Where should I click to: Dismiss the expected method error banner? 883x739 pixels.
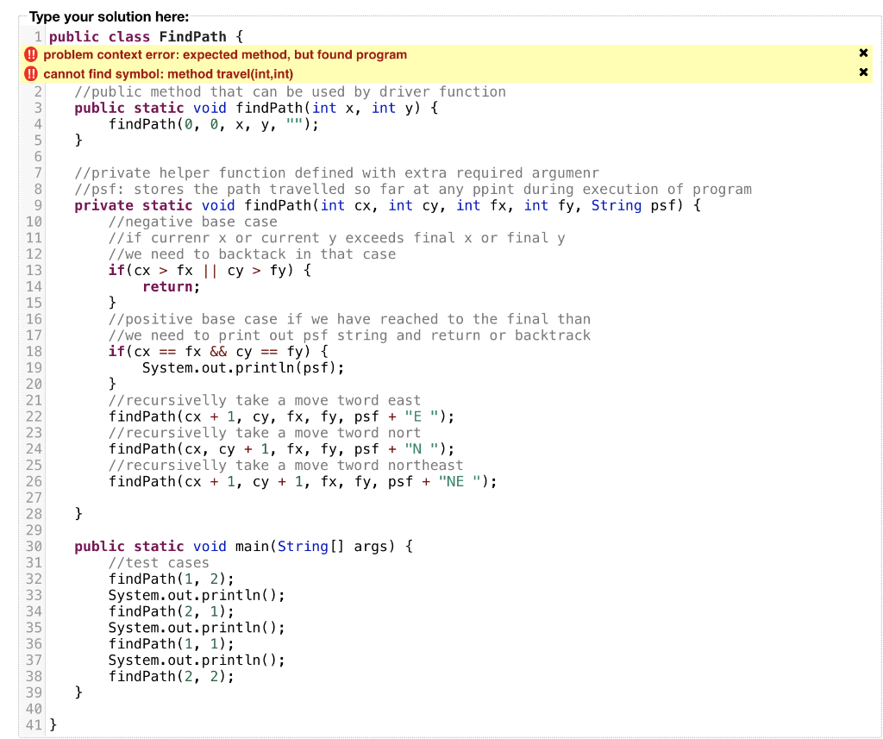pyautogui.click(x=863, y=53)
